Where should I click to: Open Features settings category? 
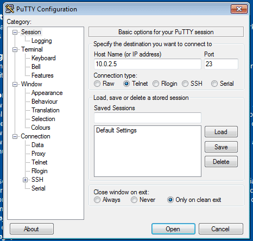pos(42,75)
